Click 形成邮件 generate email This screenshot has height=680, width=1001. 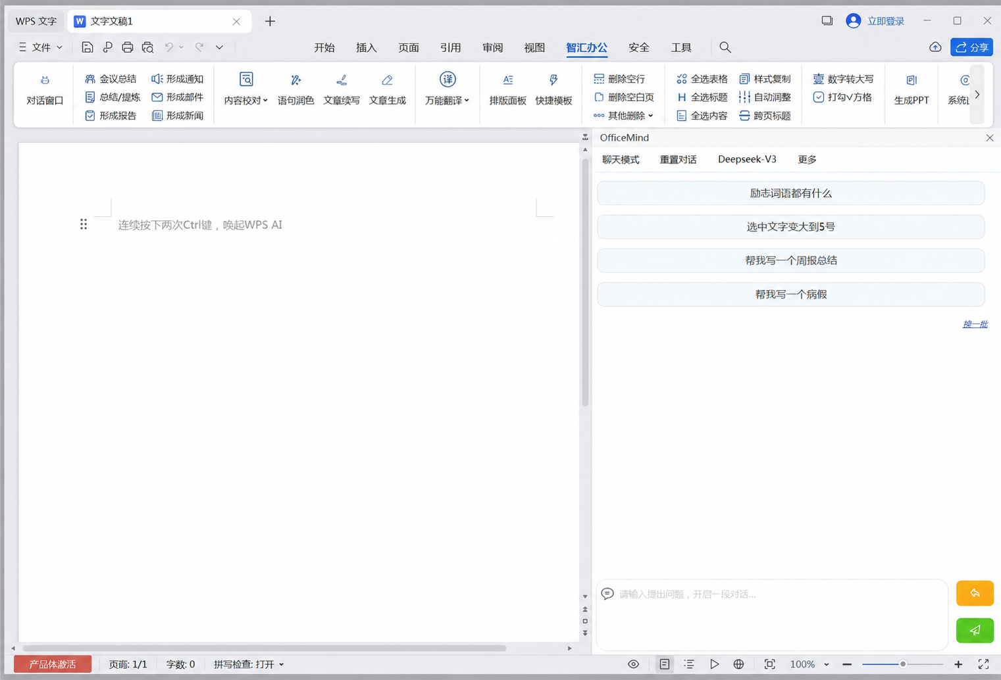click(178, 97)
